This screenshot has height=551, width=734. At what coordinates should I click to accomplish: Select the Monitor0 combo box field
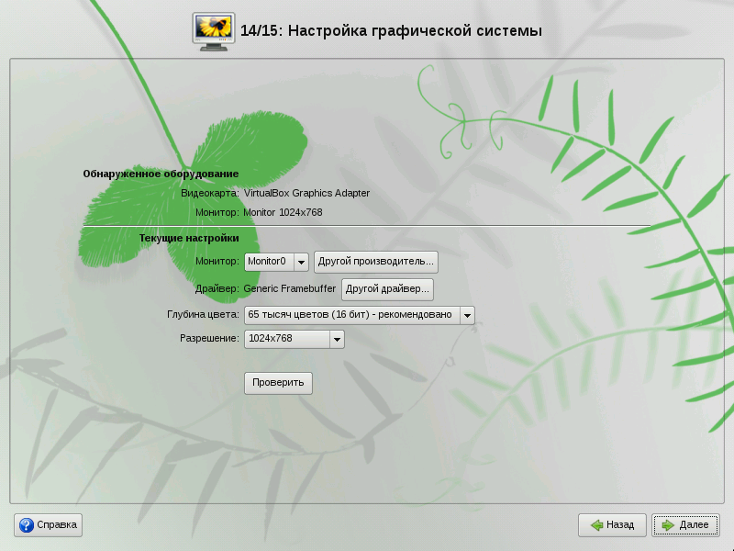click(268, 262)
